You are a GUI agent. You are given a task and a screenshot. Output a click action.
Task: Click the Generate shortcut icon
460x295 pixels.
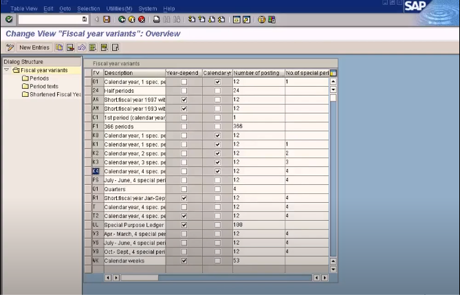tap(246, 19)
